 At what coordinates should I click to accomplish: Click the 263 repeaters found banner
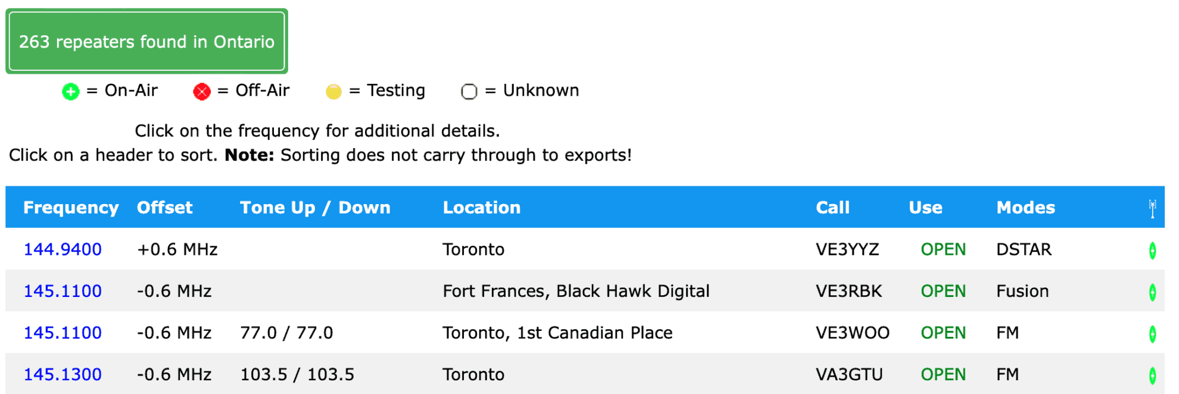[x=146, y=41]
